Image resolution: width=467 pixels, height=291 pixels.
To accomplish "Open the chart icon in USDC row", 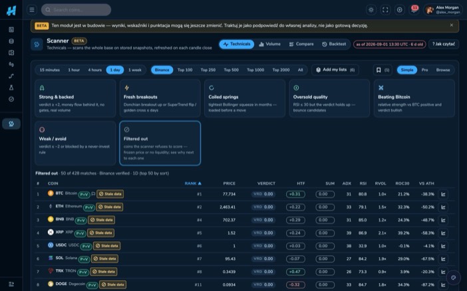I will tap(443, 246).
